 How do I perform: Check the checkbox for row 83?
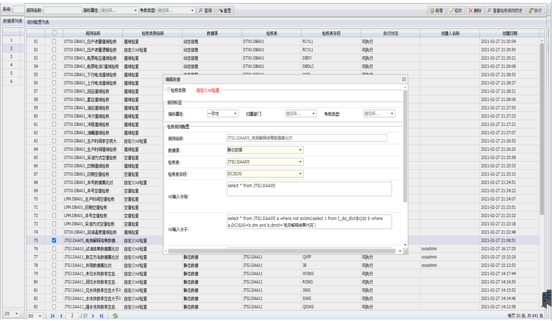[54, 307]
